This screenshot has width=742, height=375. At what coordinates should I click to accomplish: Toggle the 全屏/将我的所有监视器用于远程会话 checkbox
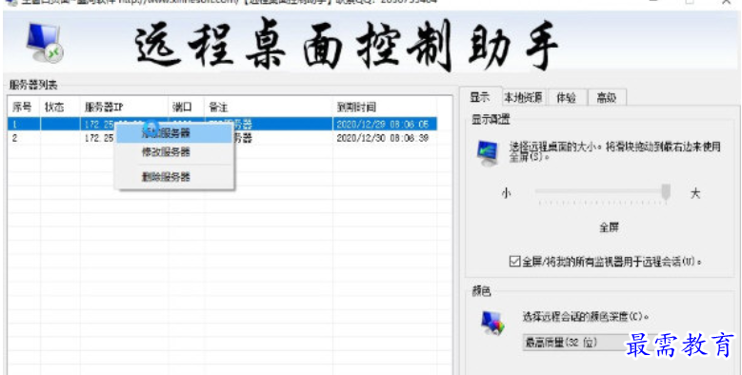(x=514, y=261)
